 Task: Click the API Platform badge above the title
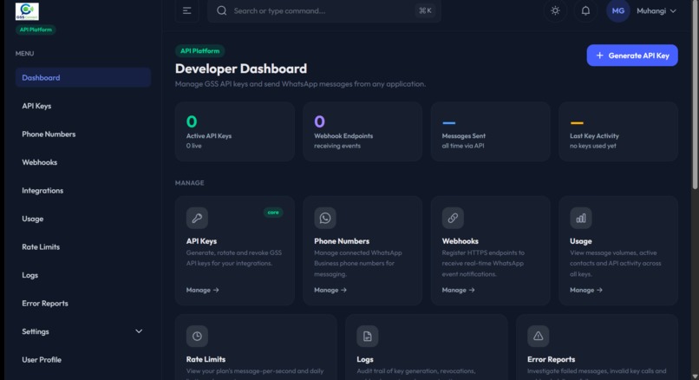[x=199, y=51]
